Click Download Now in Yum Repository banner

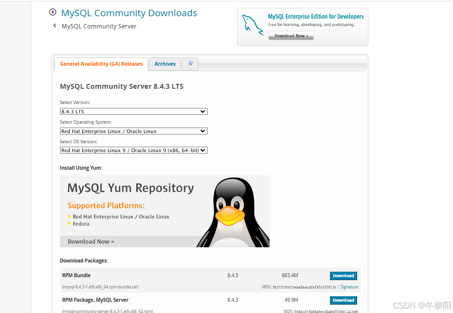tap(91, 241)
